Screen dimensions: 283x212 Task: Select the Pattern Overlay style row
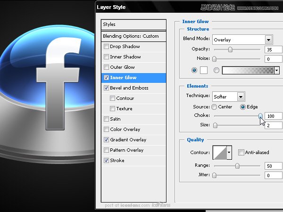point(133,150)
